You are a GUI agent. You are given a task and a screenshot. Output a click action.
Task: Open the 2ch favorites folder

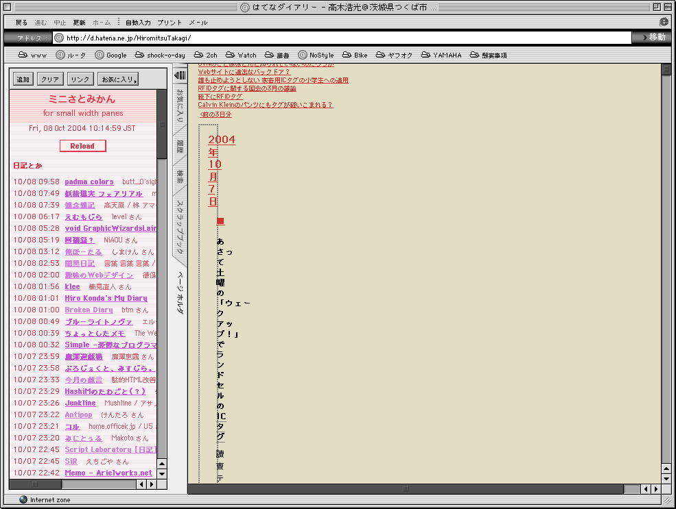point(205,55)
